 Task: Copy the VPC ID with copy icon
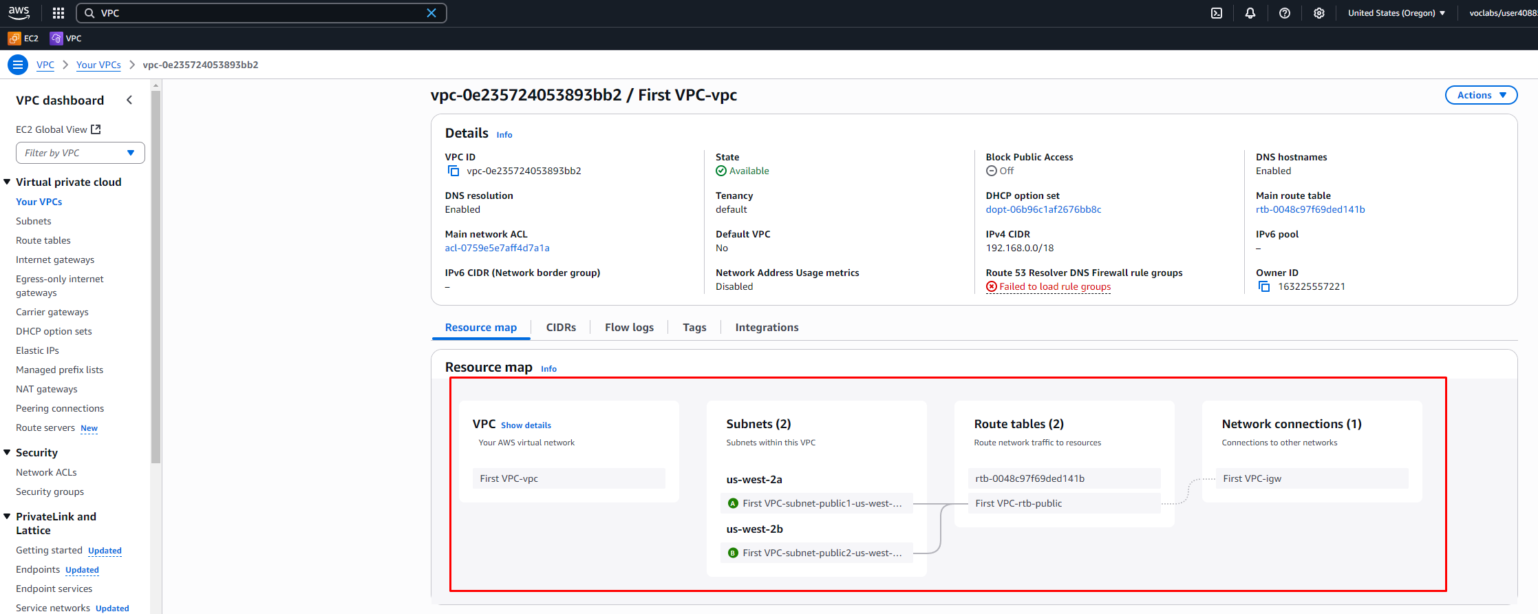click(x=453, y=171)
